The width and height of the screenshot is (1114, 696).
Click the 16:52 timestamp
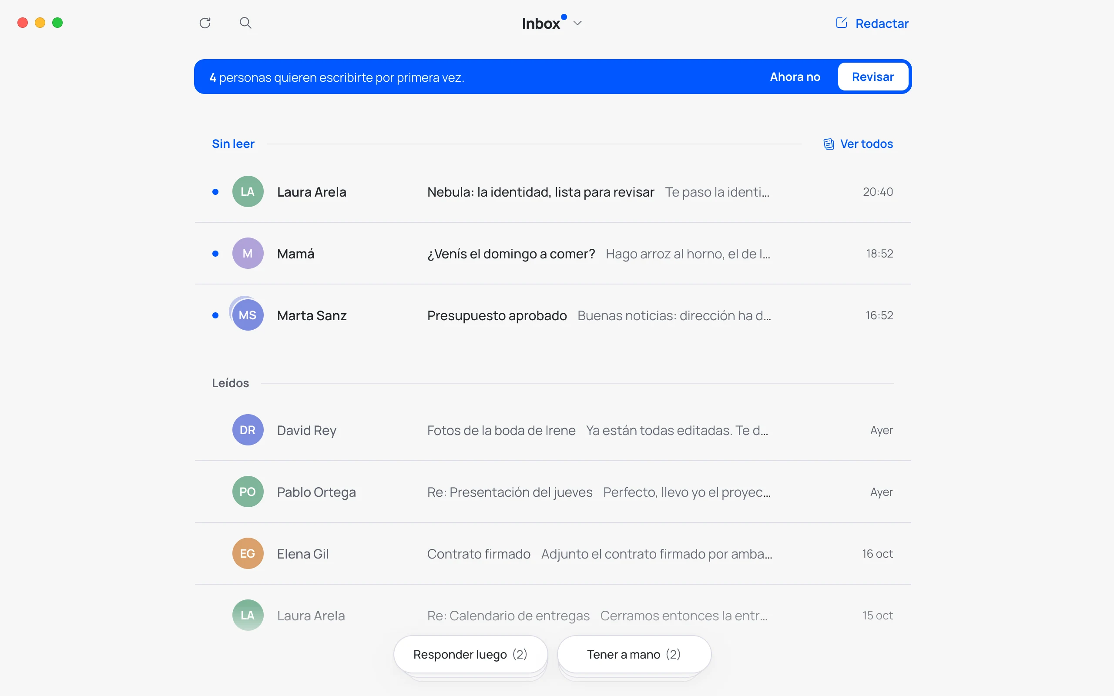[879, 315]
